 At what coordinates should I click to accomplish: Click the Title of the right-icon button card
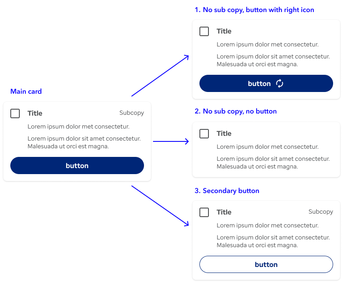[x=224, y=31]
